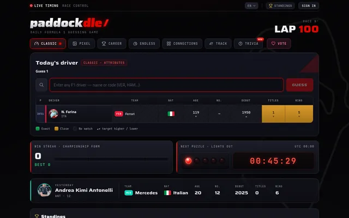Click the Andrea Kimi Antonelli name
The width and height of the screenshot is (349, 218).
coord(84,190)
